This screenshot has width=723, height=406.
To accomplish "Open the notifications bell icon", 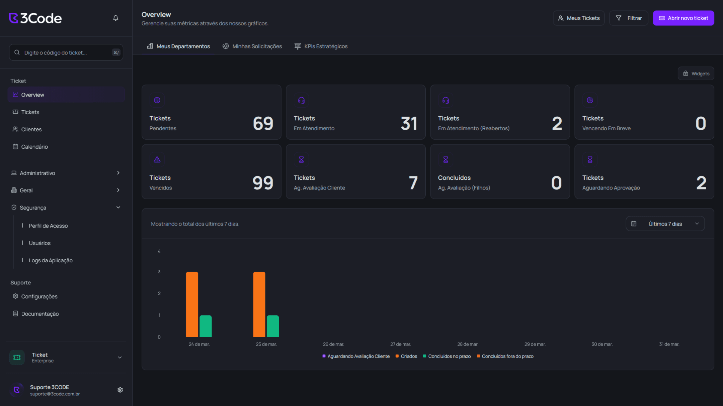I will pos(115,18).
